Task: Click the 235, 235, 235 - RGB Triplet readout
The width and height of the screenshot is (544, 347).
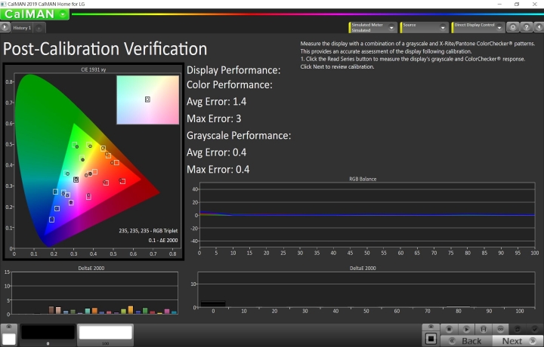Action: click(148, 231)
